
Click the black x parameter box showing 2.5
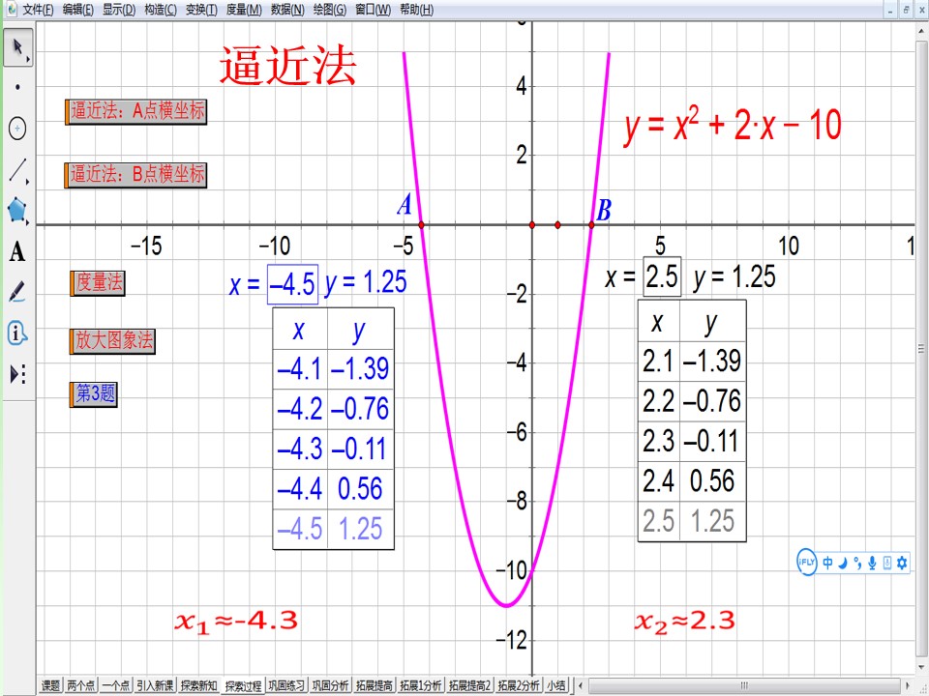click(662, 276)
